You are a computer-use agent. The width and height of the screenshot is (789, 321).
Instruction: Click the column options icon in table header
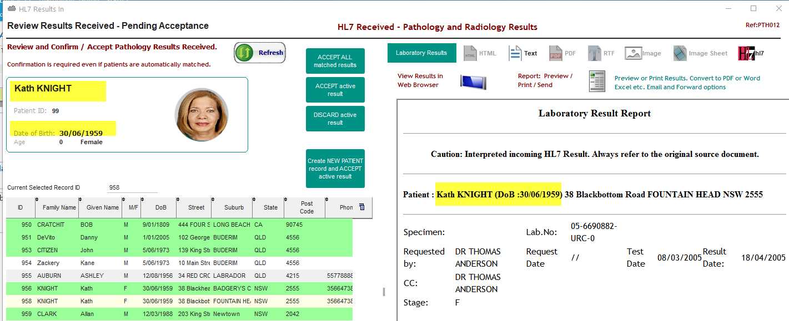click(x=362, y=207)
